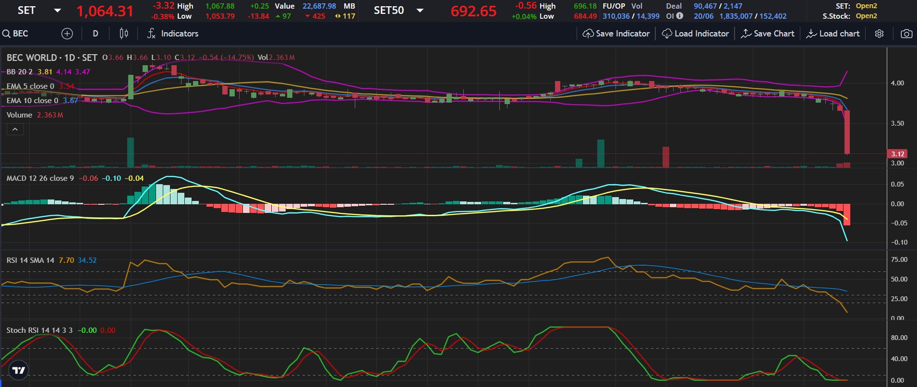917x387 pixels.
Task: Select the RSI 14 SMA 14 legend
Action: coord(30,260)
